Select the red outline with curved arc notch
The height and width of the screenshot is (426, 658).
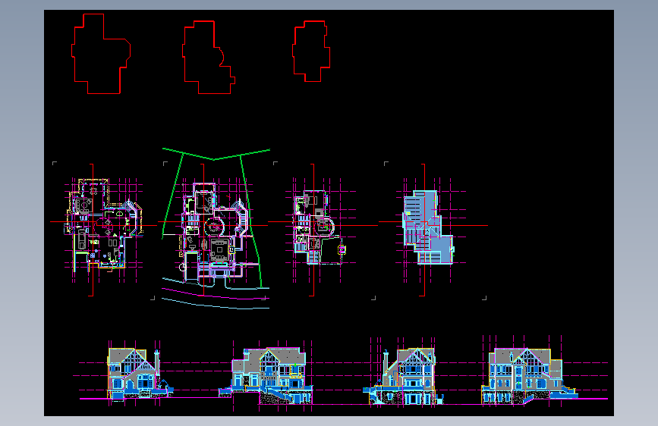click(209, 58)
